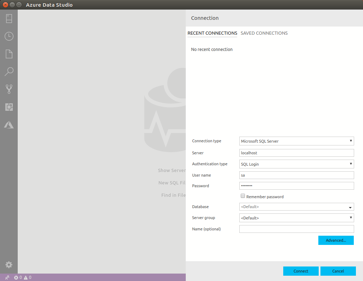363x281 pixels.
Task: Click the Connection dialog title
Action: pyautogui.click(x=205, y=18)
